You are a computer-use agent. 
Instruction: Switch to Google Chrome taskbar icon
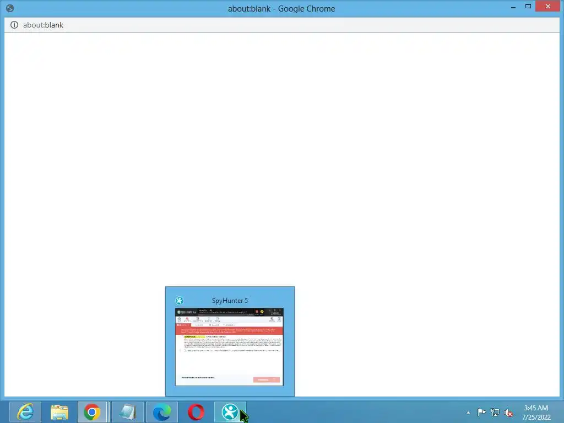point(92,412)
